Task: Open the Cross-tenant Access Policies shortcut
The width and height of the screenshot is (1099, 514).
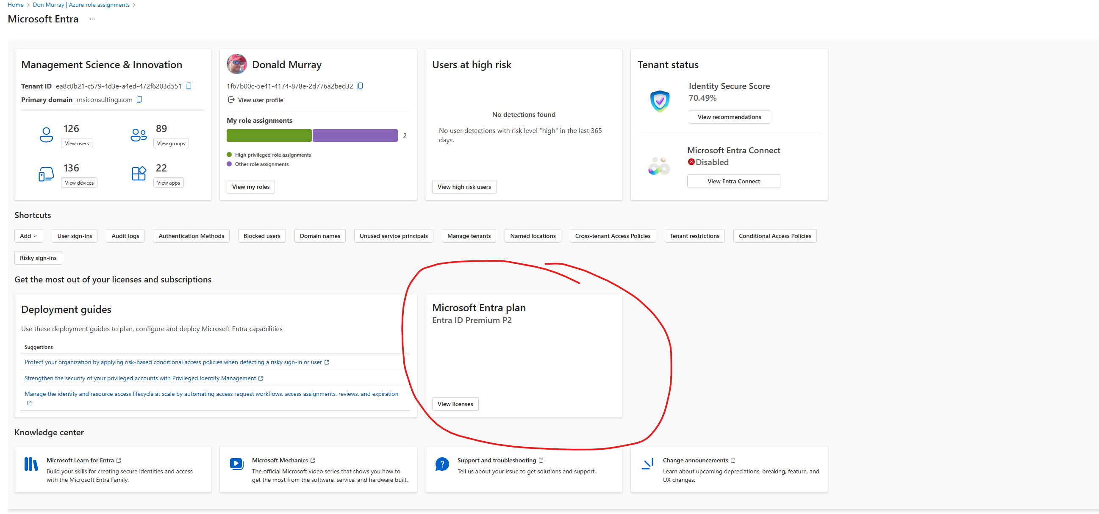Action: coord(613,236)
